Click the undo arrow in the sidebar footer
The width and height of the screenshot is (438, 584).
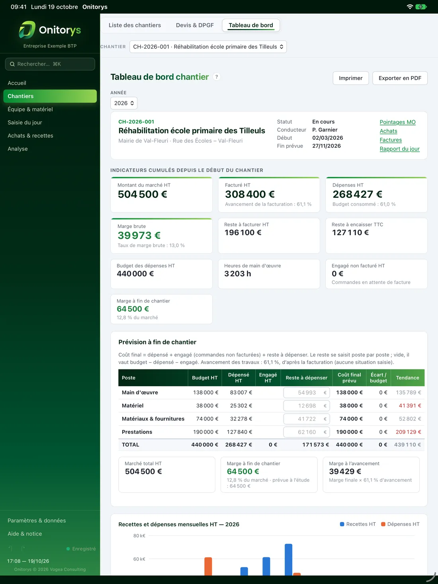(x=10, y=549)
